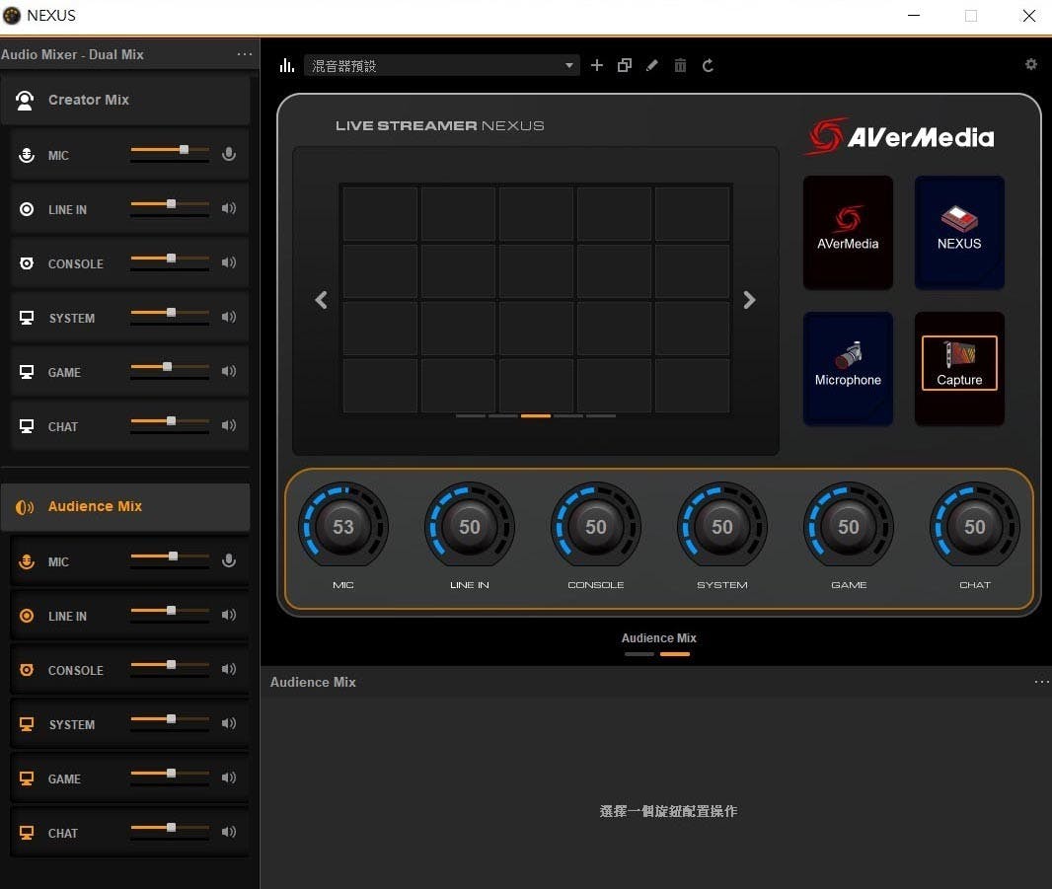Mute Audience Mix MIC microphone icon
The height and width of the screenshot is (889, 1052).
229,560
